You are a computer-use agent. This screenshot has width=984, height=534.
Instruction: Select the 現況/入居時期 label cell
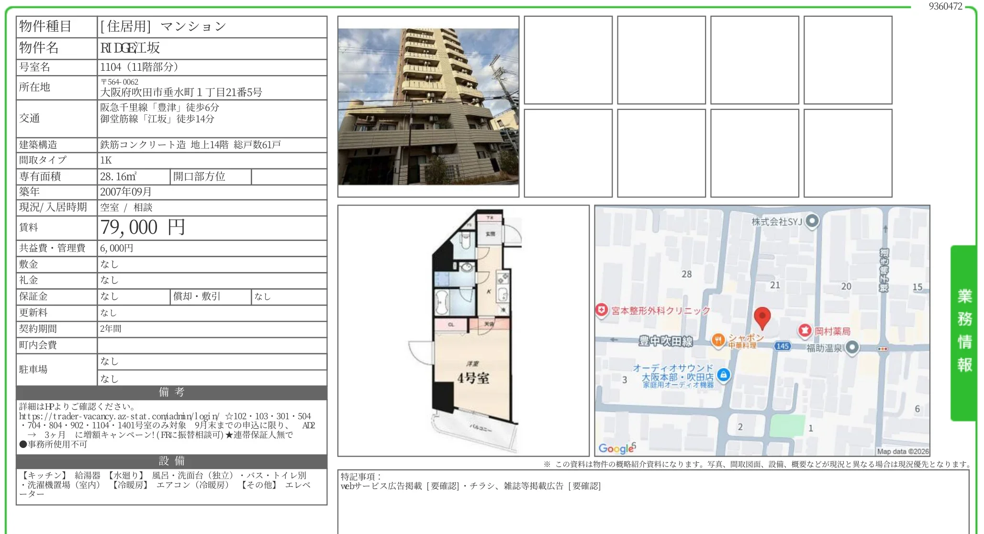[x=56, y=207]
